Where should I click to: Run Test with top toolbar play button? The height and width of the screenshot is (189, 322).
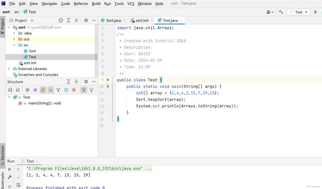[316, 12]
